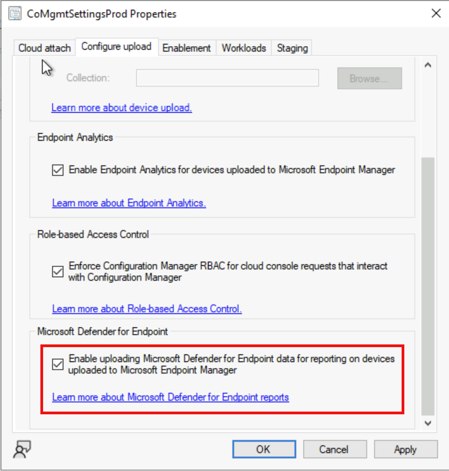Image resolution: width=449 pixels, height=471 pixels.
Task: Click the Cancel button
Action: click(x=334, y=449)
